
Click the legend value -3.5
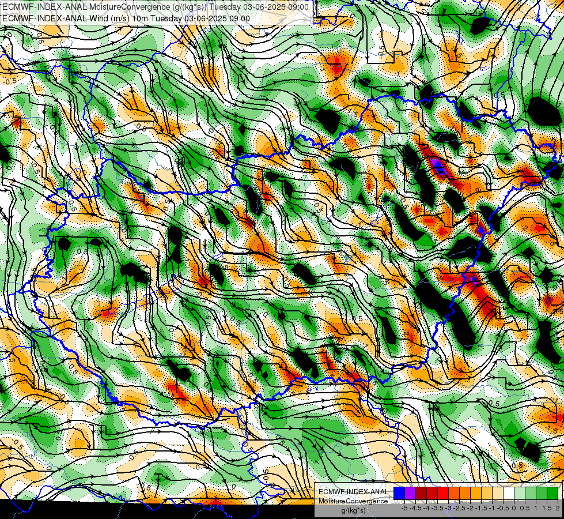click(x=438, y=508)
